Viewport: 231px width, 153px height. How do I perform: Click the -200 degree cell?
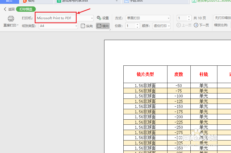[x=179, y=117]
